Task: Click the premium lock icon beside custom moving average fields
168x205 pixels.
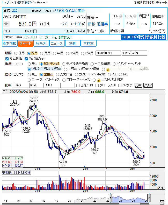Action: 108,69
